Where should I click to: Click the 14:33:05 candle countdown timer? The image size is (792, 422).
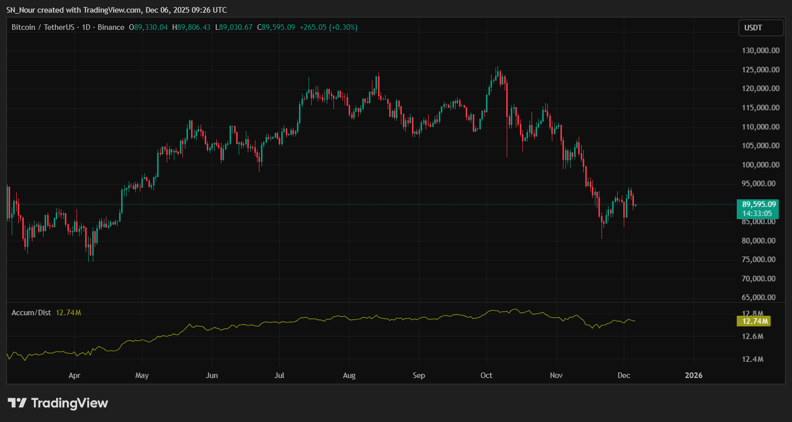click(759, 214)
